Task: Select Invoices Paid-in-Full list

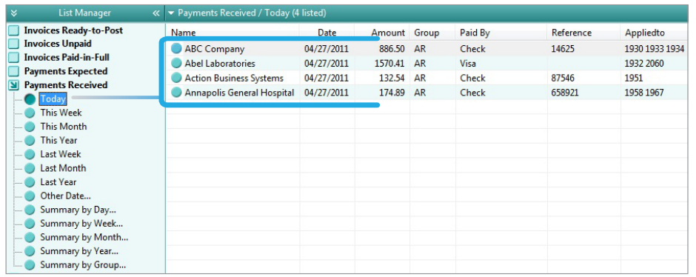Action: pyautogui.click(x=67, y=58)
